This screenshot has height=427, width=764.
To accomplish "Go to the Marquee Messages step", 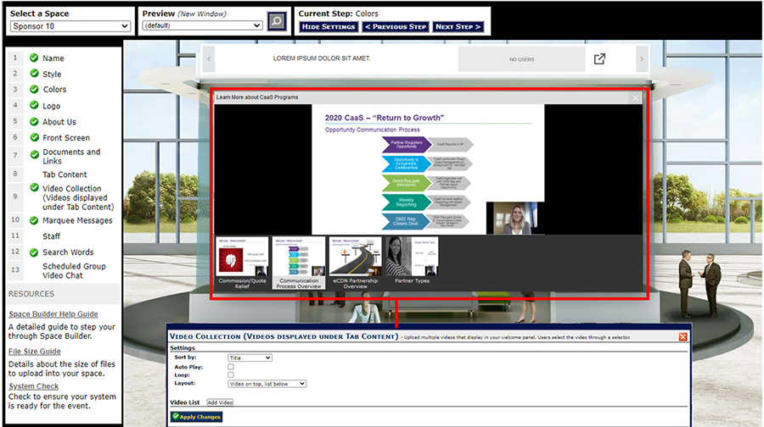I will click(x=77, y=220).
